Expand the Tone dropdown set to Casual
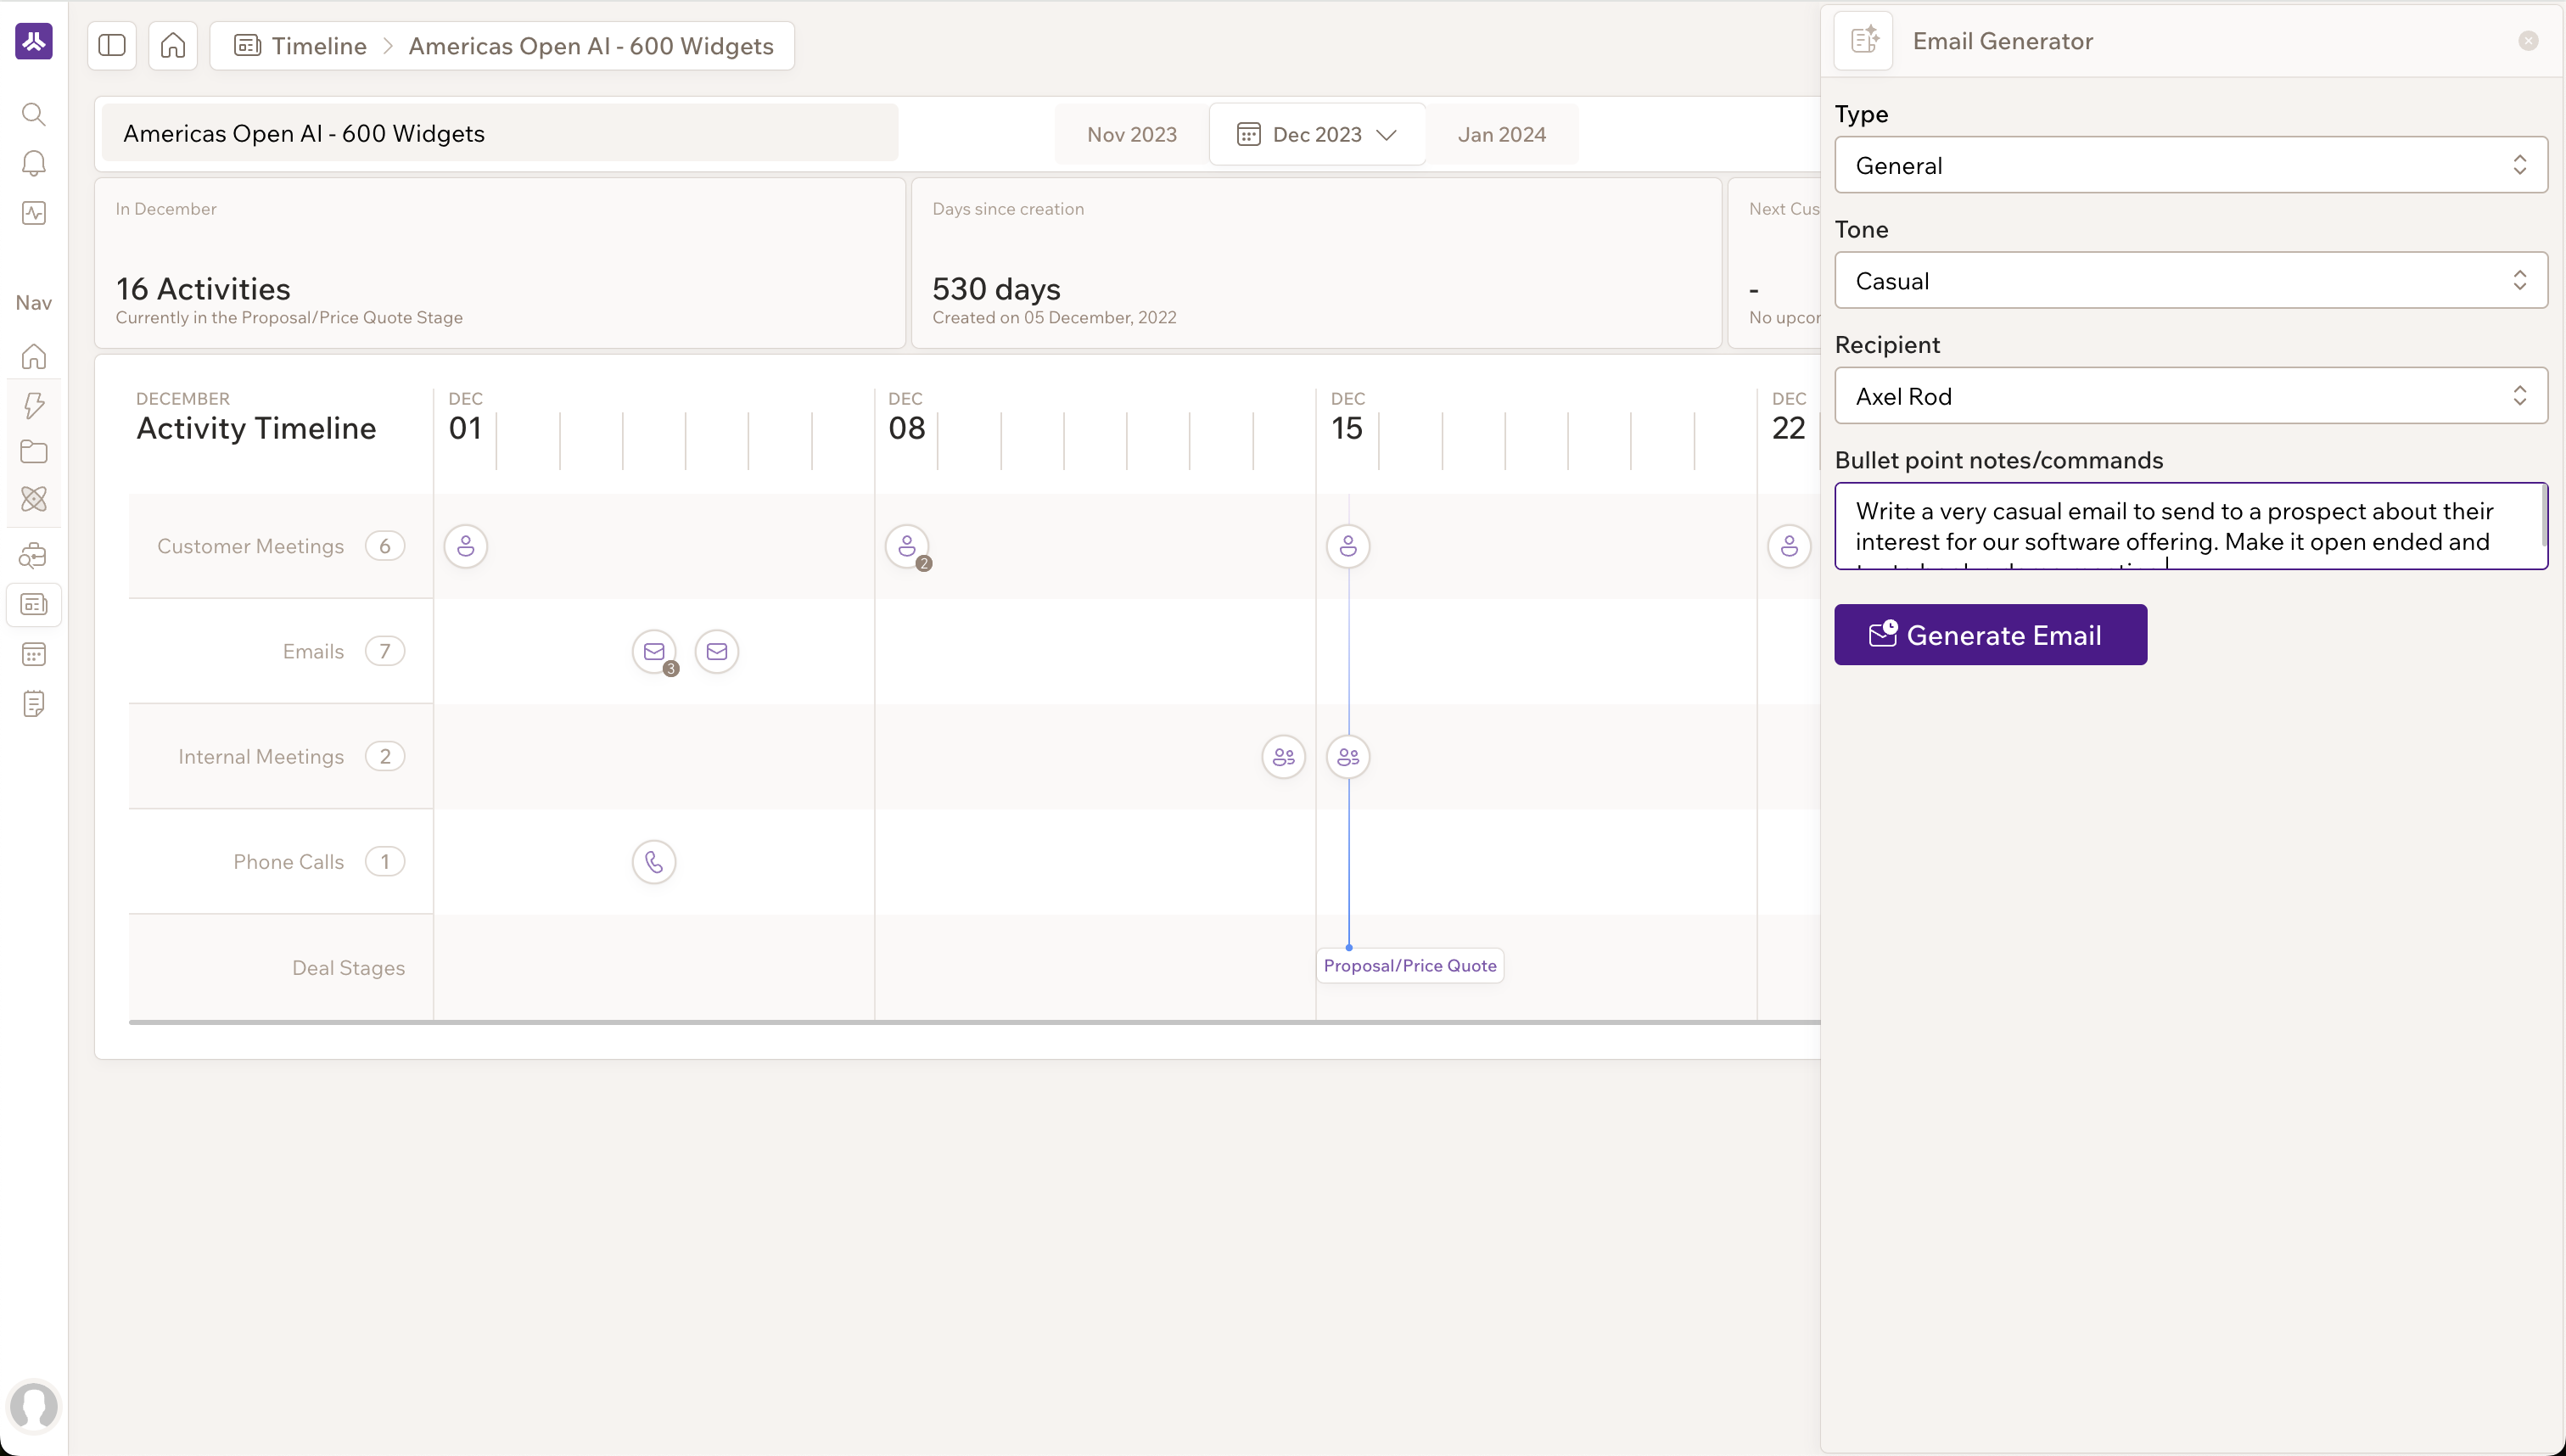 tap(2190, 281)
